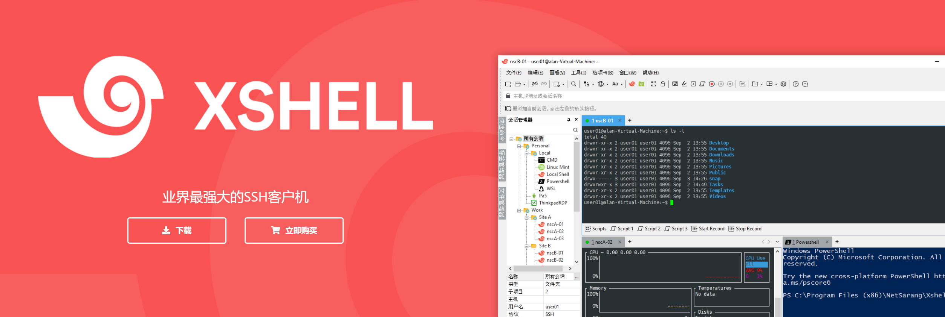Click the new tab group plus icon
The width and height of the screenshot is (945, 317).
point(755,84)
